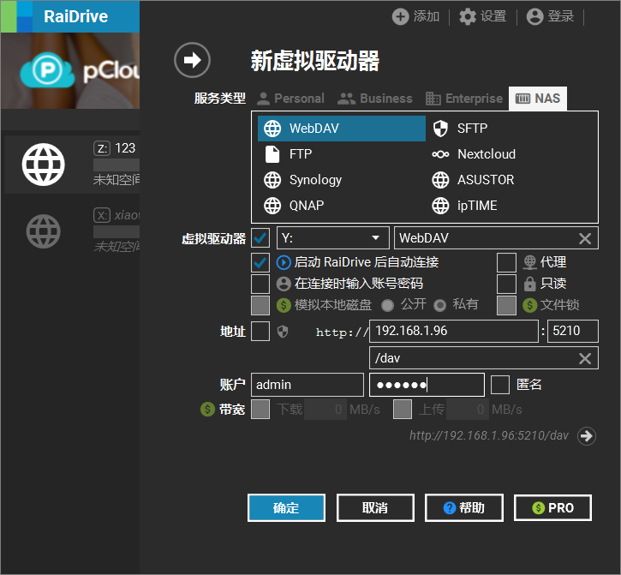Viewport: 621px width, 575px height.
Task: Open the pCloud banner thumbnail
Action: tap(69, 71)
